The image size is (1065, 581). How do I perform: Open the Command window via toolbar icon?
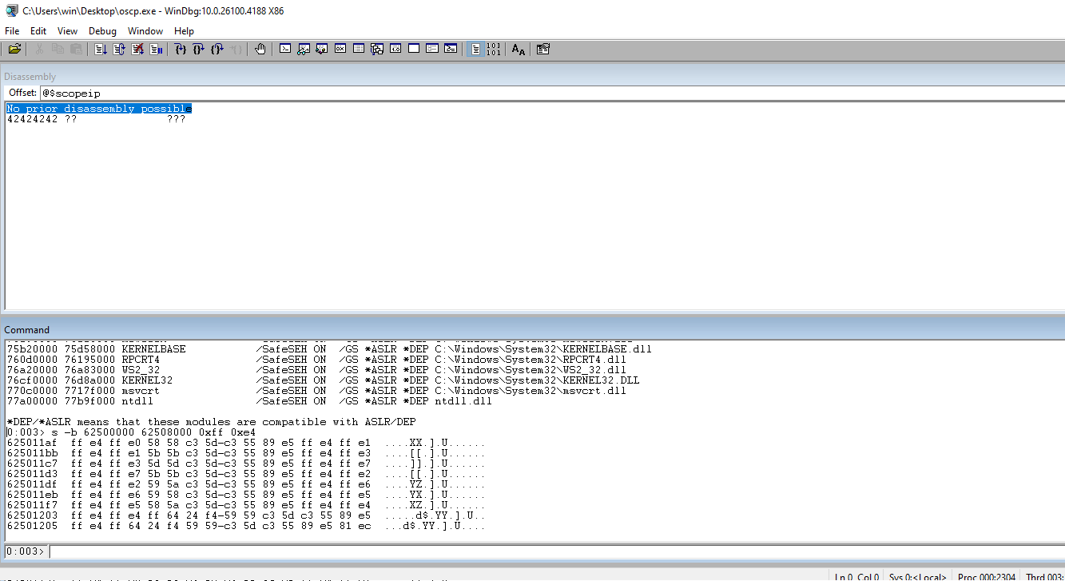click(x=285, y=50)
